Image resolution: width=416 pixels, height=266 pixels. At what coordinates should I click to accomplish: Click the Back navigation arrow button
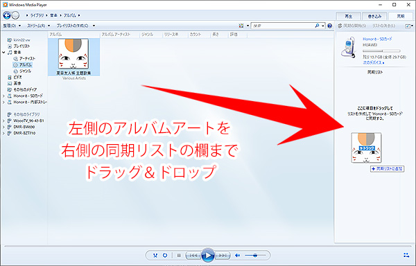[x=7, y=15]
